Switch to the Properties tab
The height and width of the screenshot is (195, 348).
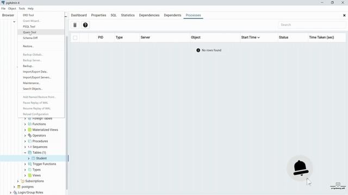98,15
